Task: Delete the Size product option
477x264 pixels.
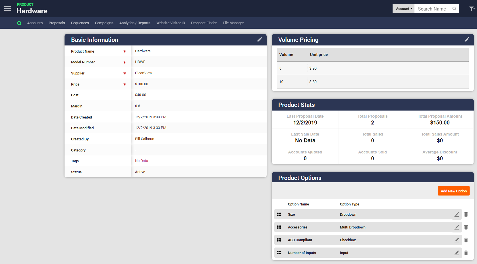Action: 466,214
